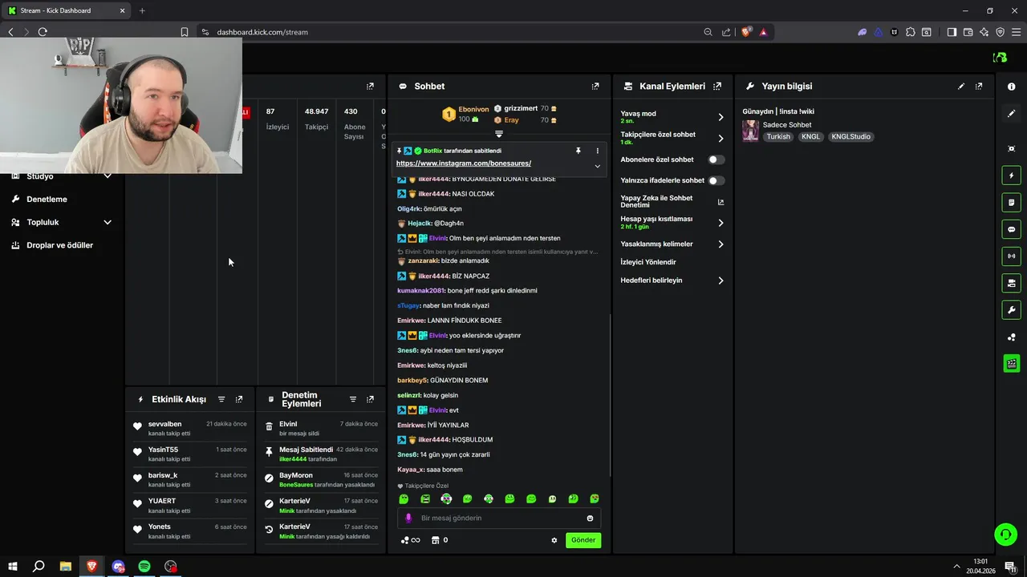The image size is (1027, 577).
Task: Expand the pinned message chevron
Action: (597, 166)
